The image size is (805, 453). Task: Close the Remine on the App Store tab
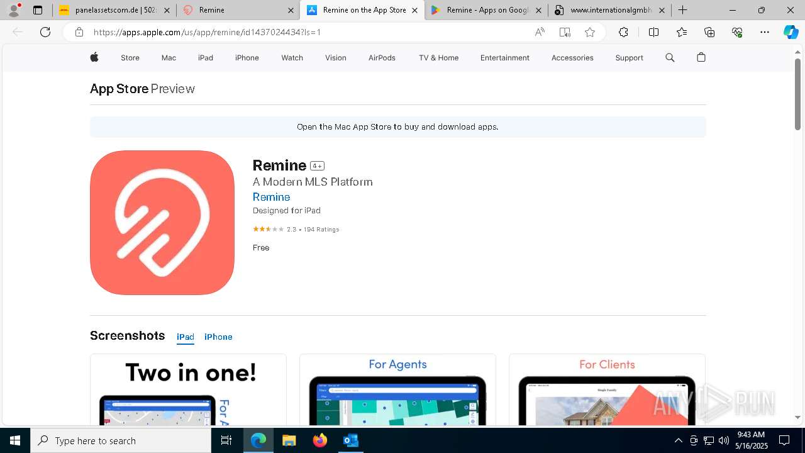point(414,10)
